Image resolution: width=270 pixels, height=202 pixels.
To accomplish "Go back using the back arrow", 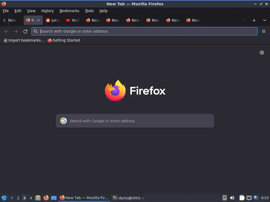I will pos(6,32).
